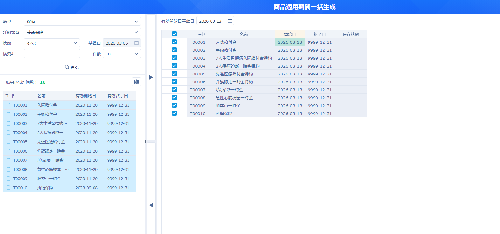Image resolution: width=500 pixels, height=234 pixels.
Task: Click the left arrow transfer icon
Action: point(151,205)
